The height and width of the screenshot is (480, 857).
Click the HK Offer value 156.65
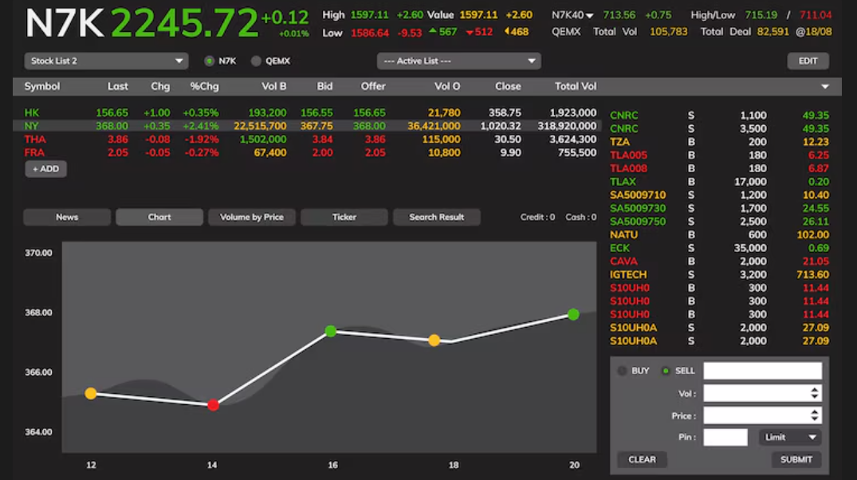click(x=369, y=112)
